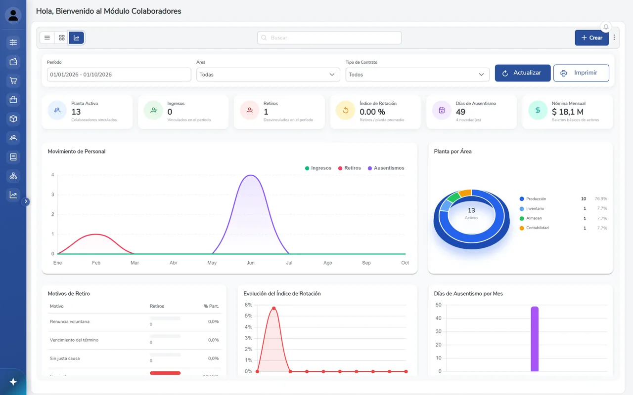
Task: Open the user profile avatar
Action: click(13, 15)
